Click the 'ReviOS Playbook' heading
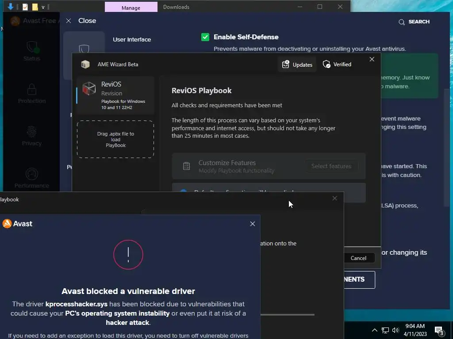This screenshot has width=453, height=339. 202,90
